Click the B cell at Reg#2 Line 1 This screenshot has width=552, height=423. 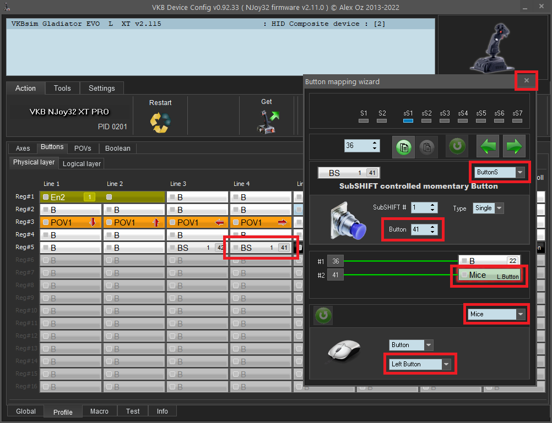click(x=71, y=210)
